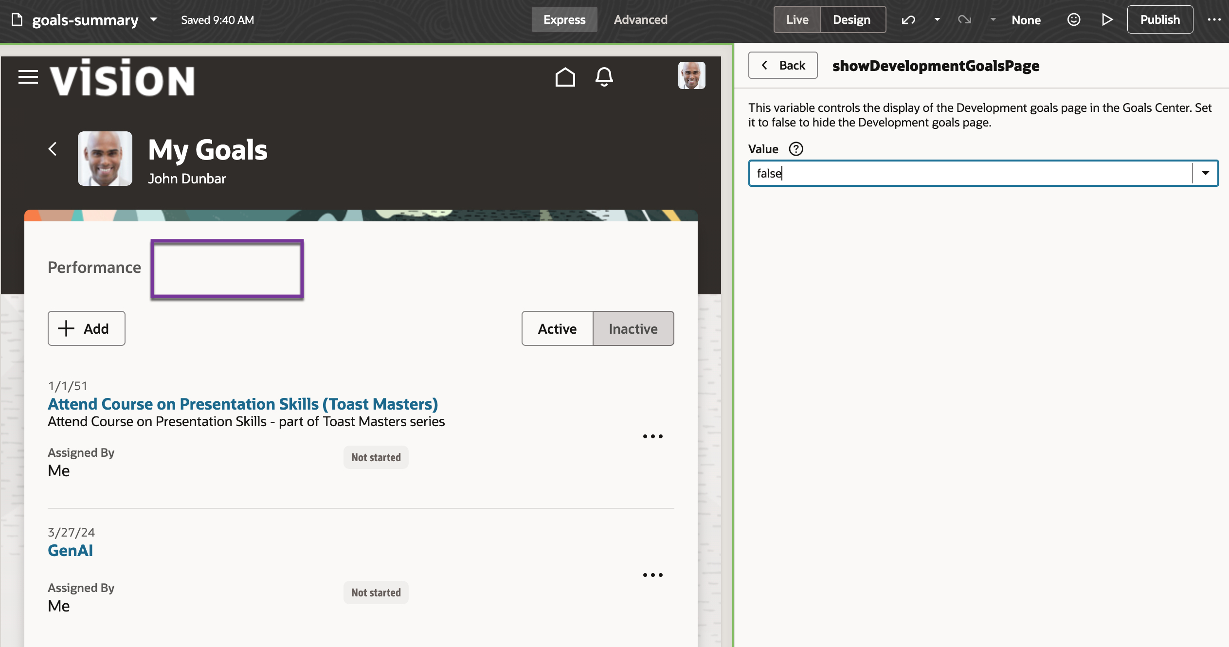Image resolution: width=1229 pixels, height=647 pixels.
Task: Select the Inactive goals toggle
Action: [633, 329]
